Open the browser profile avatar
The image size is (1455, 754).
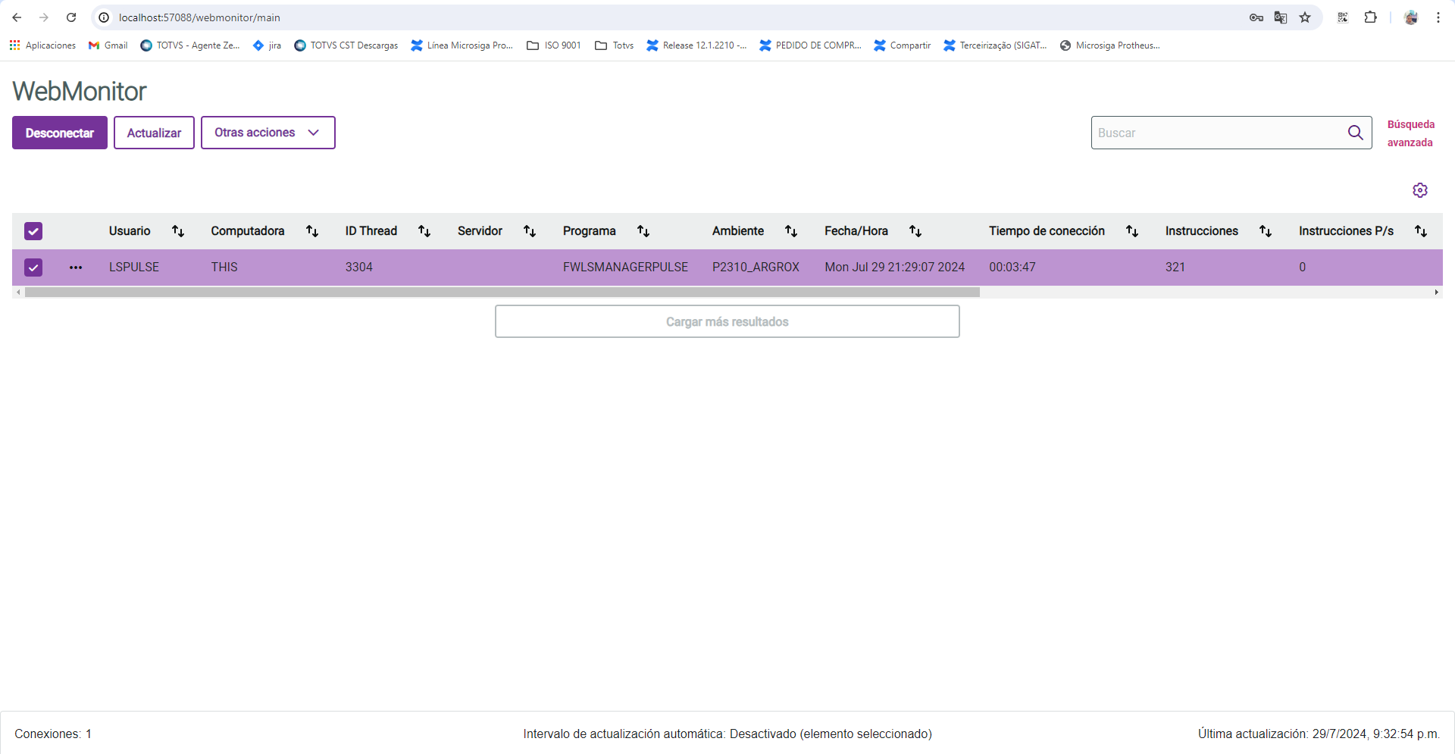pyautogui.click(x=1411, y=17)
